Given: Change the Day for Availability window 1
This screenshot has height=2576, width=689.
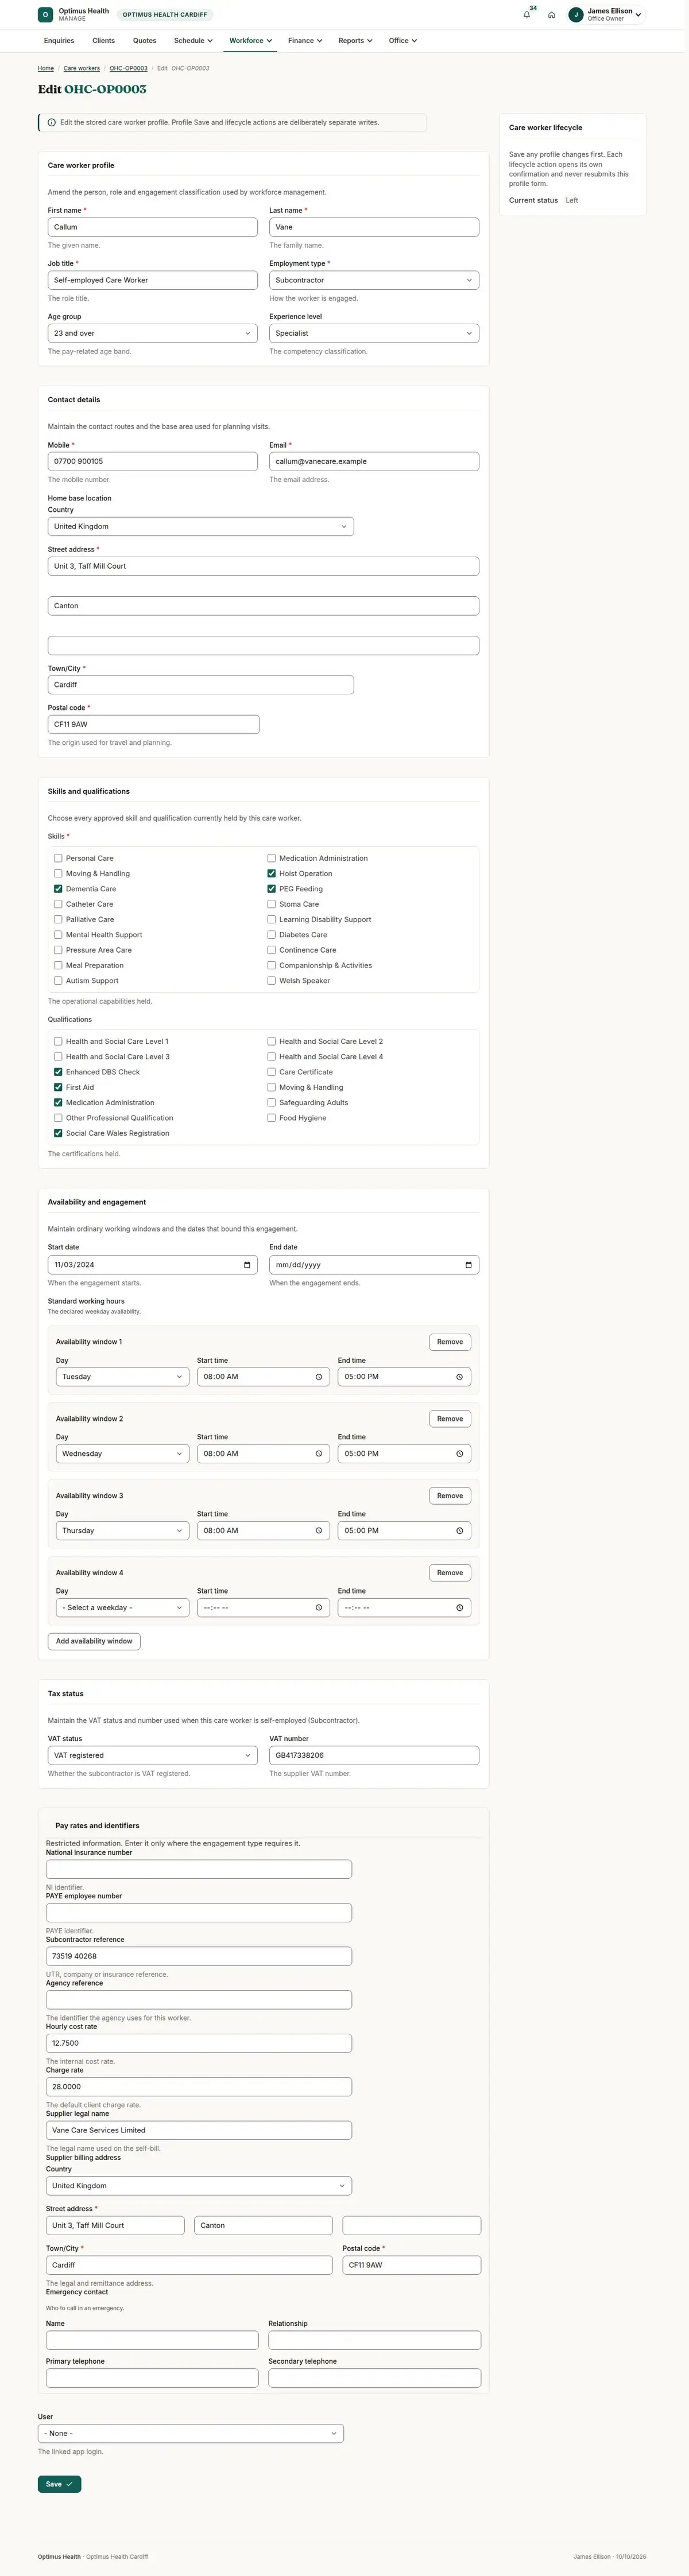Looking at the screenshot, I should (123, 1377).
